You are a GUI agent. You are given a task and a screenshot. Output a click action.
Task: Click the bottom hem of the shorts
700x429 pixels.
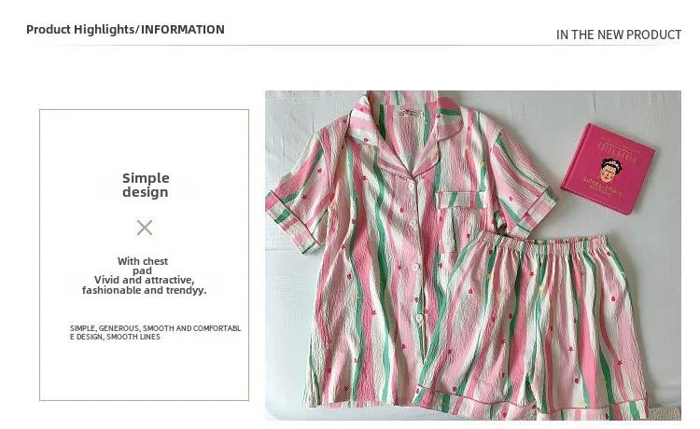531,403
